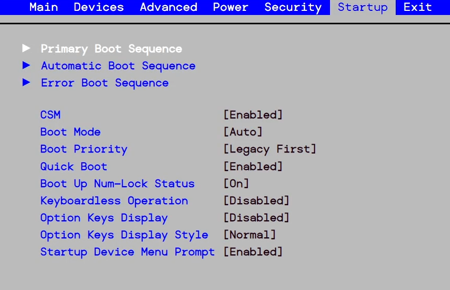Select the Power menu tab
The height and width of the screenshot is (290, 450).
[x=231, y=7]
